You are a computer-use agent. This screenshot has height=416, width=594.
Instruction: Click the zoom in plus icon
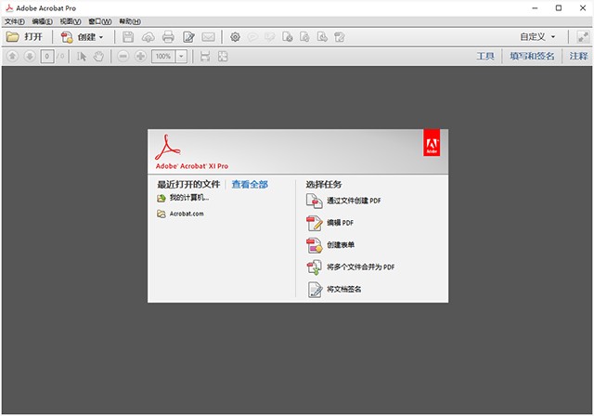[x=140, y=57]
